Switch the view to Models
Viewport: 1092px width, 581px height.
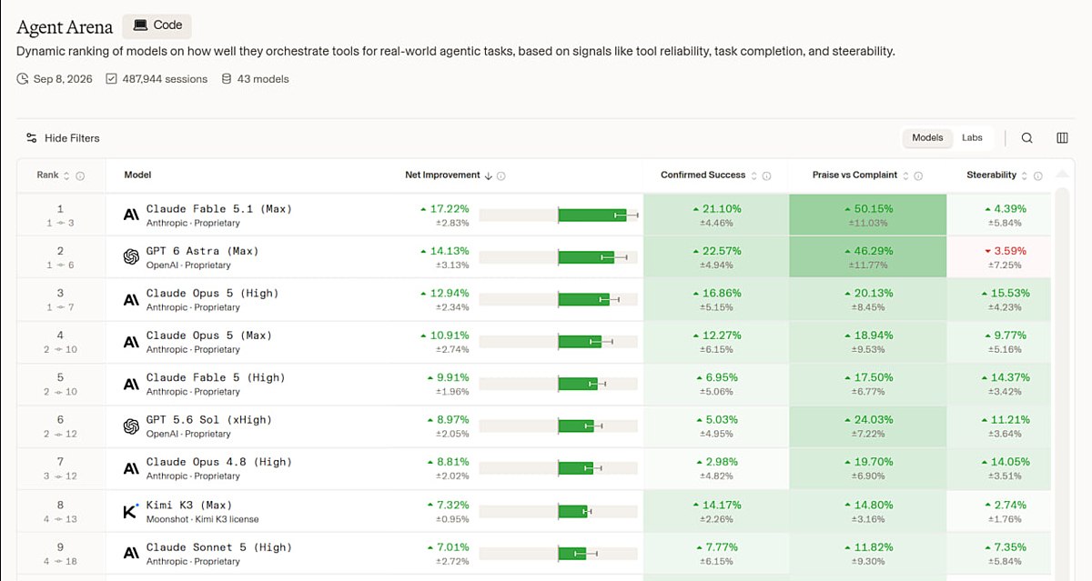tap(927, 138)
